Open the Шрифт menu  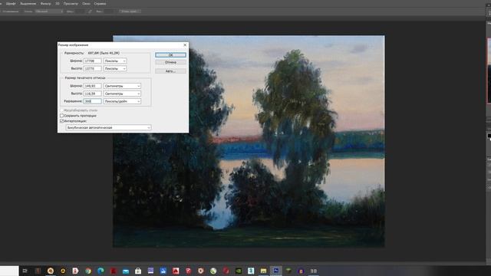tap(11, 4)
